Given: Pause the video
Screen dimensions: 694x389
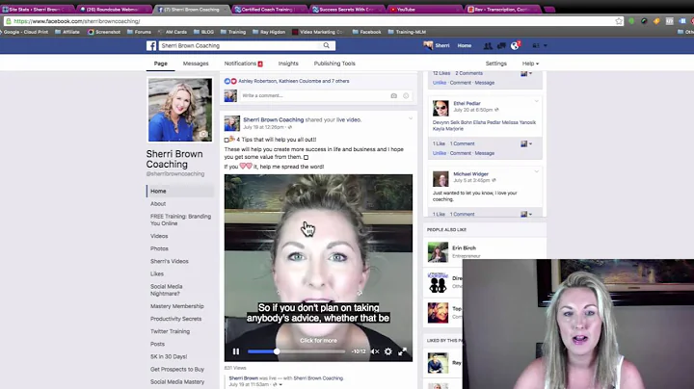Looking at the screenshot, I should (x=236, y=351).
